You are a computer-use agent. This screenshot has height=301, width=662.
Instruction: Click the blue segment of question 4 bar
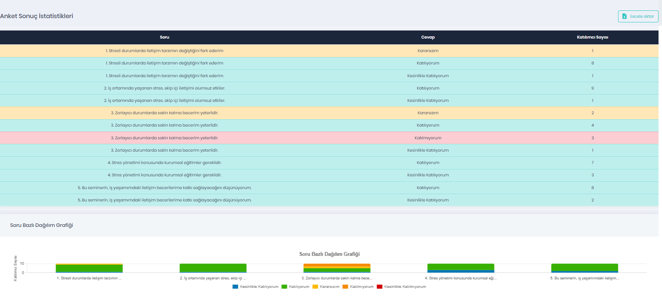[460, 271]
